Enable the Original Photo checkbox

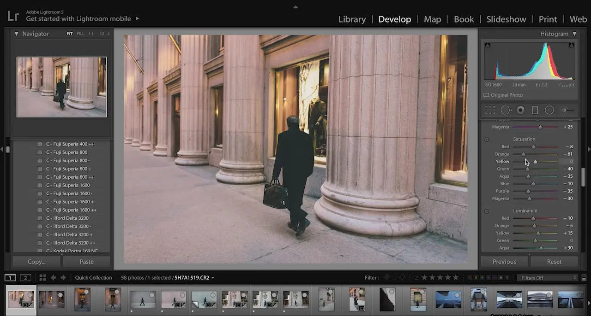pyautogui.click(x=486, y=95)
